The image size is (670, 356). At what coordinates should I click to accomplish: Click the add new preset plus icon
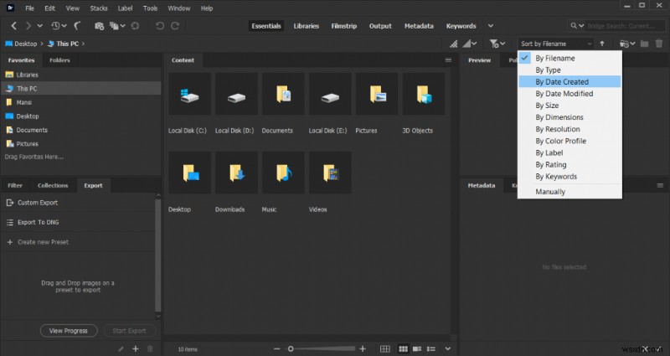click(135, 348)
